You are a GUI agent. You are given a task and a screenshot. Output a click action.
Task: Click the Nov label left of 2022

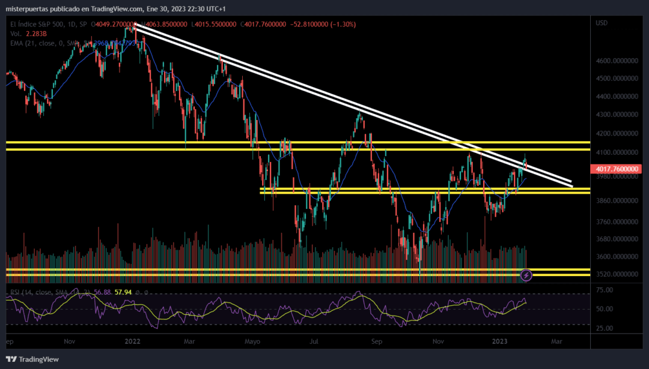tap(70, 341)
